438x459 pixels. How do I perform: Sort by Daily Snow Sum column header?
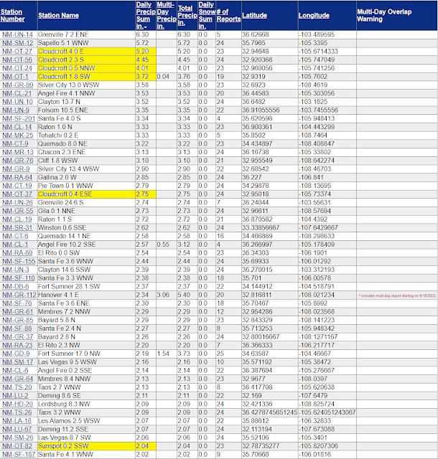207,16
